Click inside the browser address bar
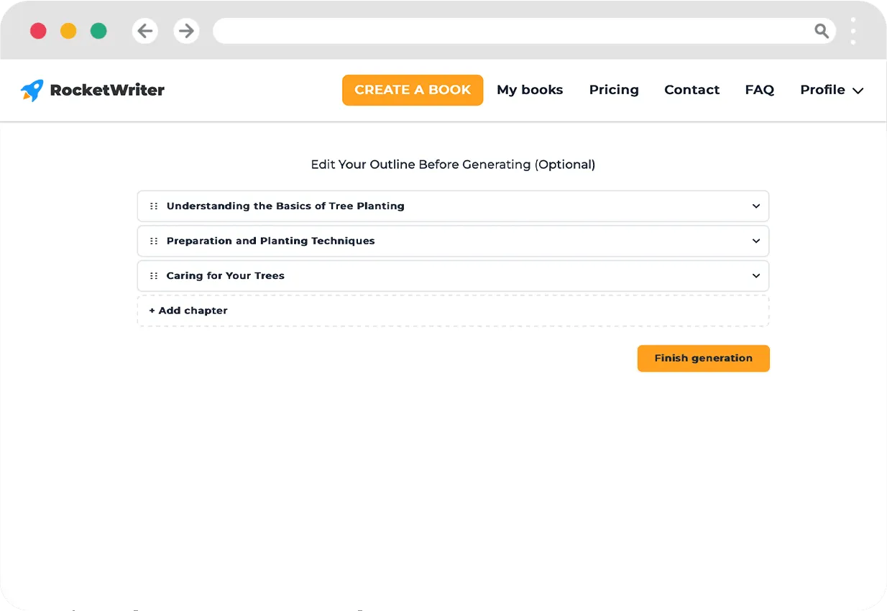This screenshot has height=611, width=887. pyautogui.click(x=503, y=31)
